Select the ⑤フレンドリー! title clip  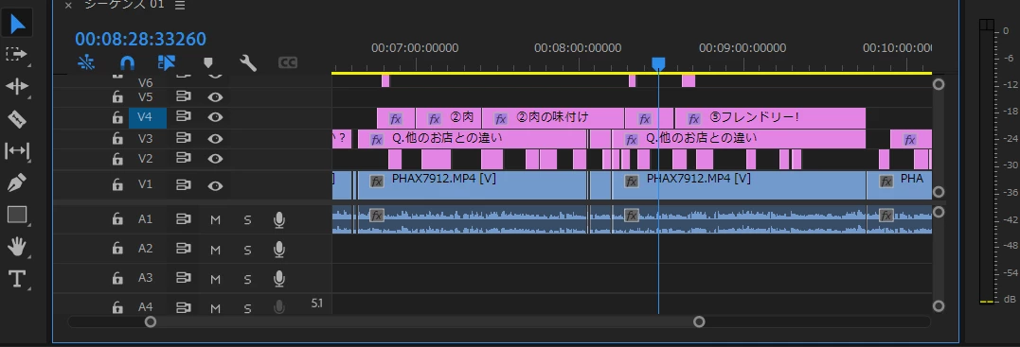(770, 117)
